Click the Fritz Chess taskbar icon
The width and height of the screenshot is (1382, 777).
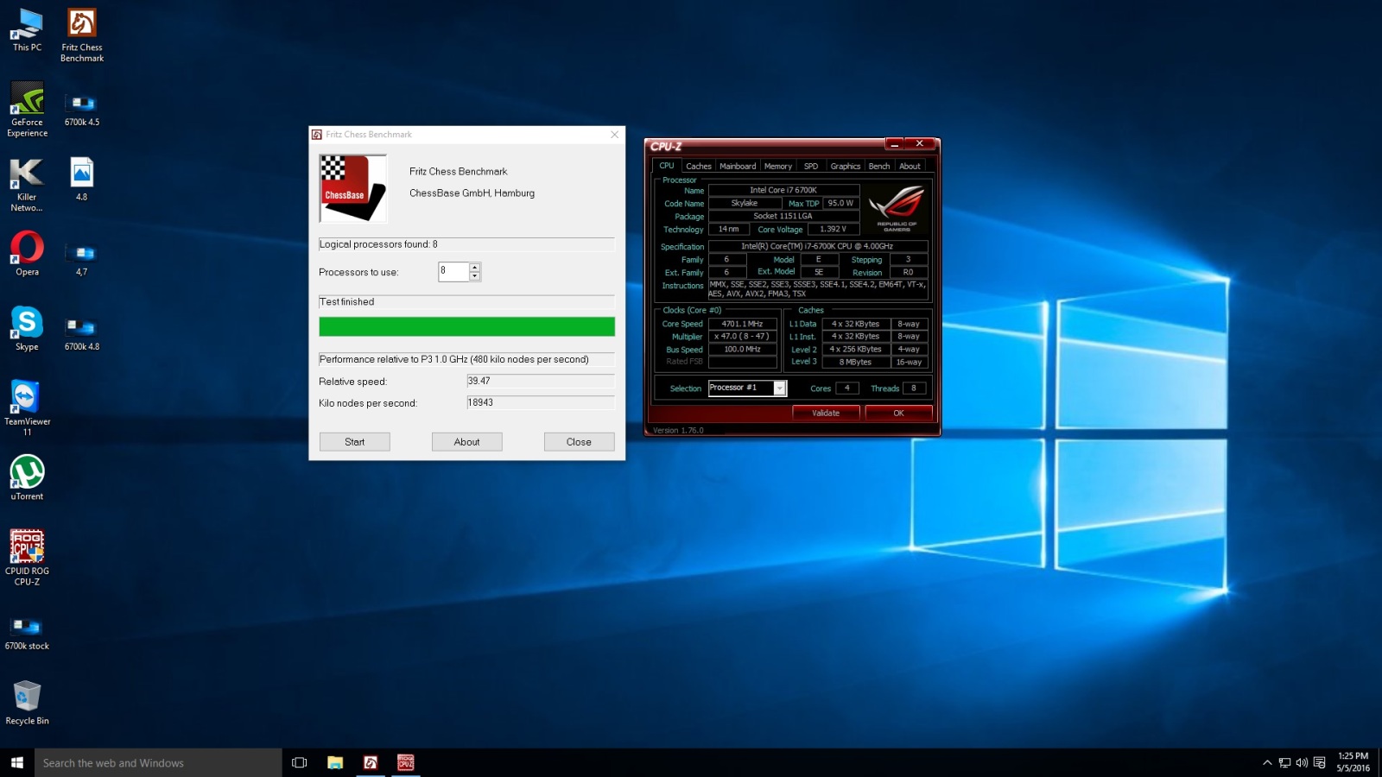click(371, 762)
